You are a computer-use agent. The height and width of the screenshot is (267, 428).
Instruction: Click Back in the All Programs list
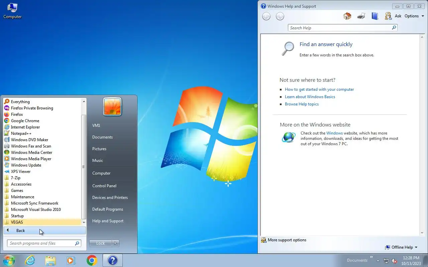45,231
